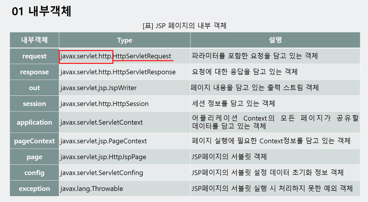Viewport: 368px width, 202px height.
Task: Click the type 'javax.servlet.jsp.PageContext'
Action: [104, 141]
